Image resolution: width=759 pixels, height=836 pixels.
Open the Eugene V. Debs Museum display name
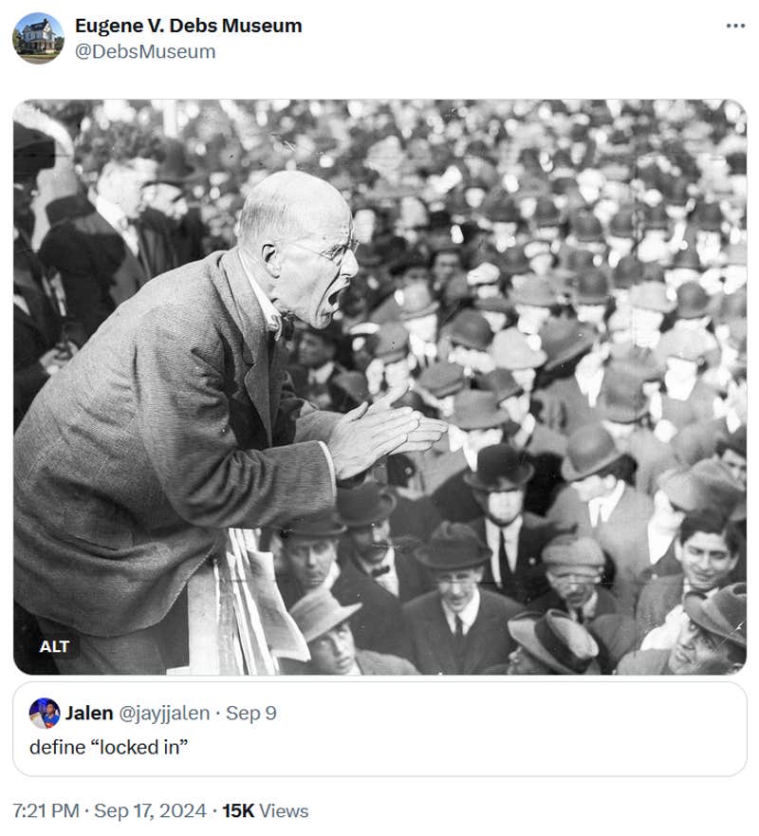coord(188,25)
